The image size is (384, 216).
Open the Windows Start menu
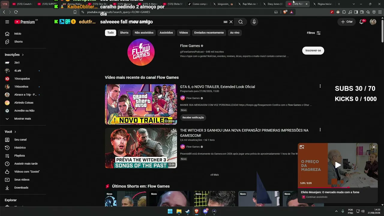pos(170,211)
